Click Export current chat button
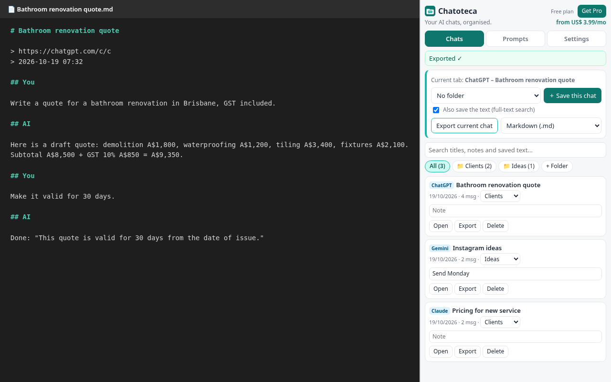This screenshot has width=611, height=382. tap(464, 126)
